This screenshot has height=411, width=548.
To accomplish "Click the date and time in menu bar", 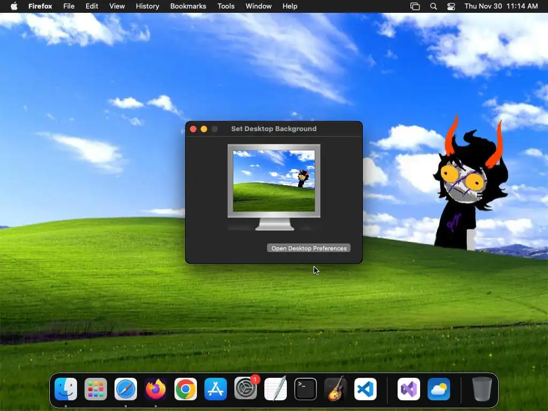I will point(501,6).
